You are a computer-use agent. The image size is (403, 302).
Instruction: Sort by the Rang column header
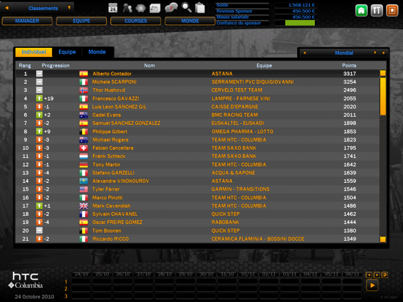coord(25,65)
